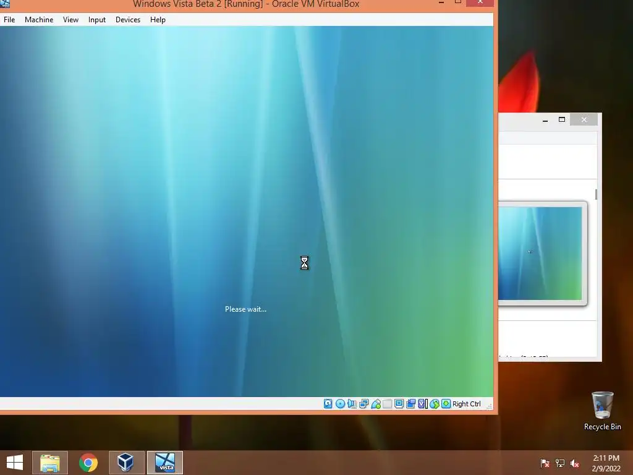Open the Help menu

point(158,19)
